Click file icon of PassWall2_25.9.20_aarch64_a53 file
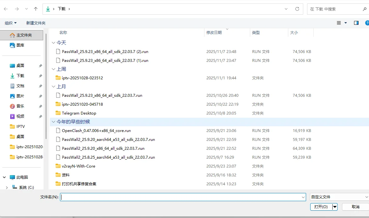This screenshot has width=369, height=218. (58, 139)
